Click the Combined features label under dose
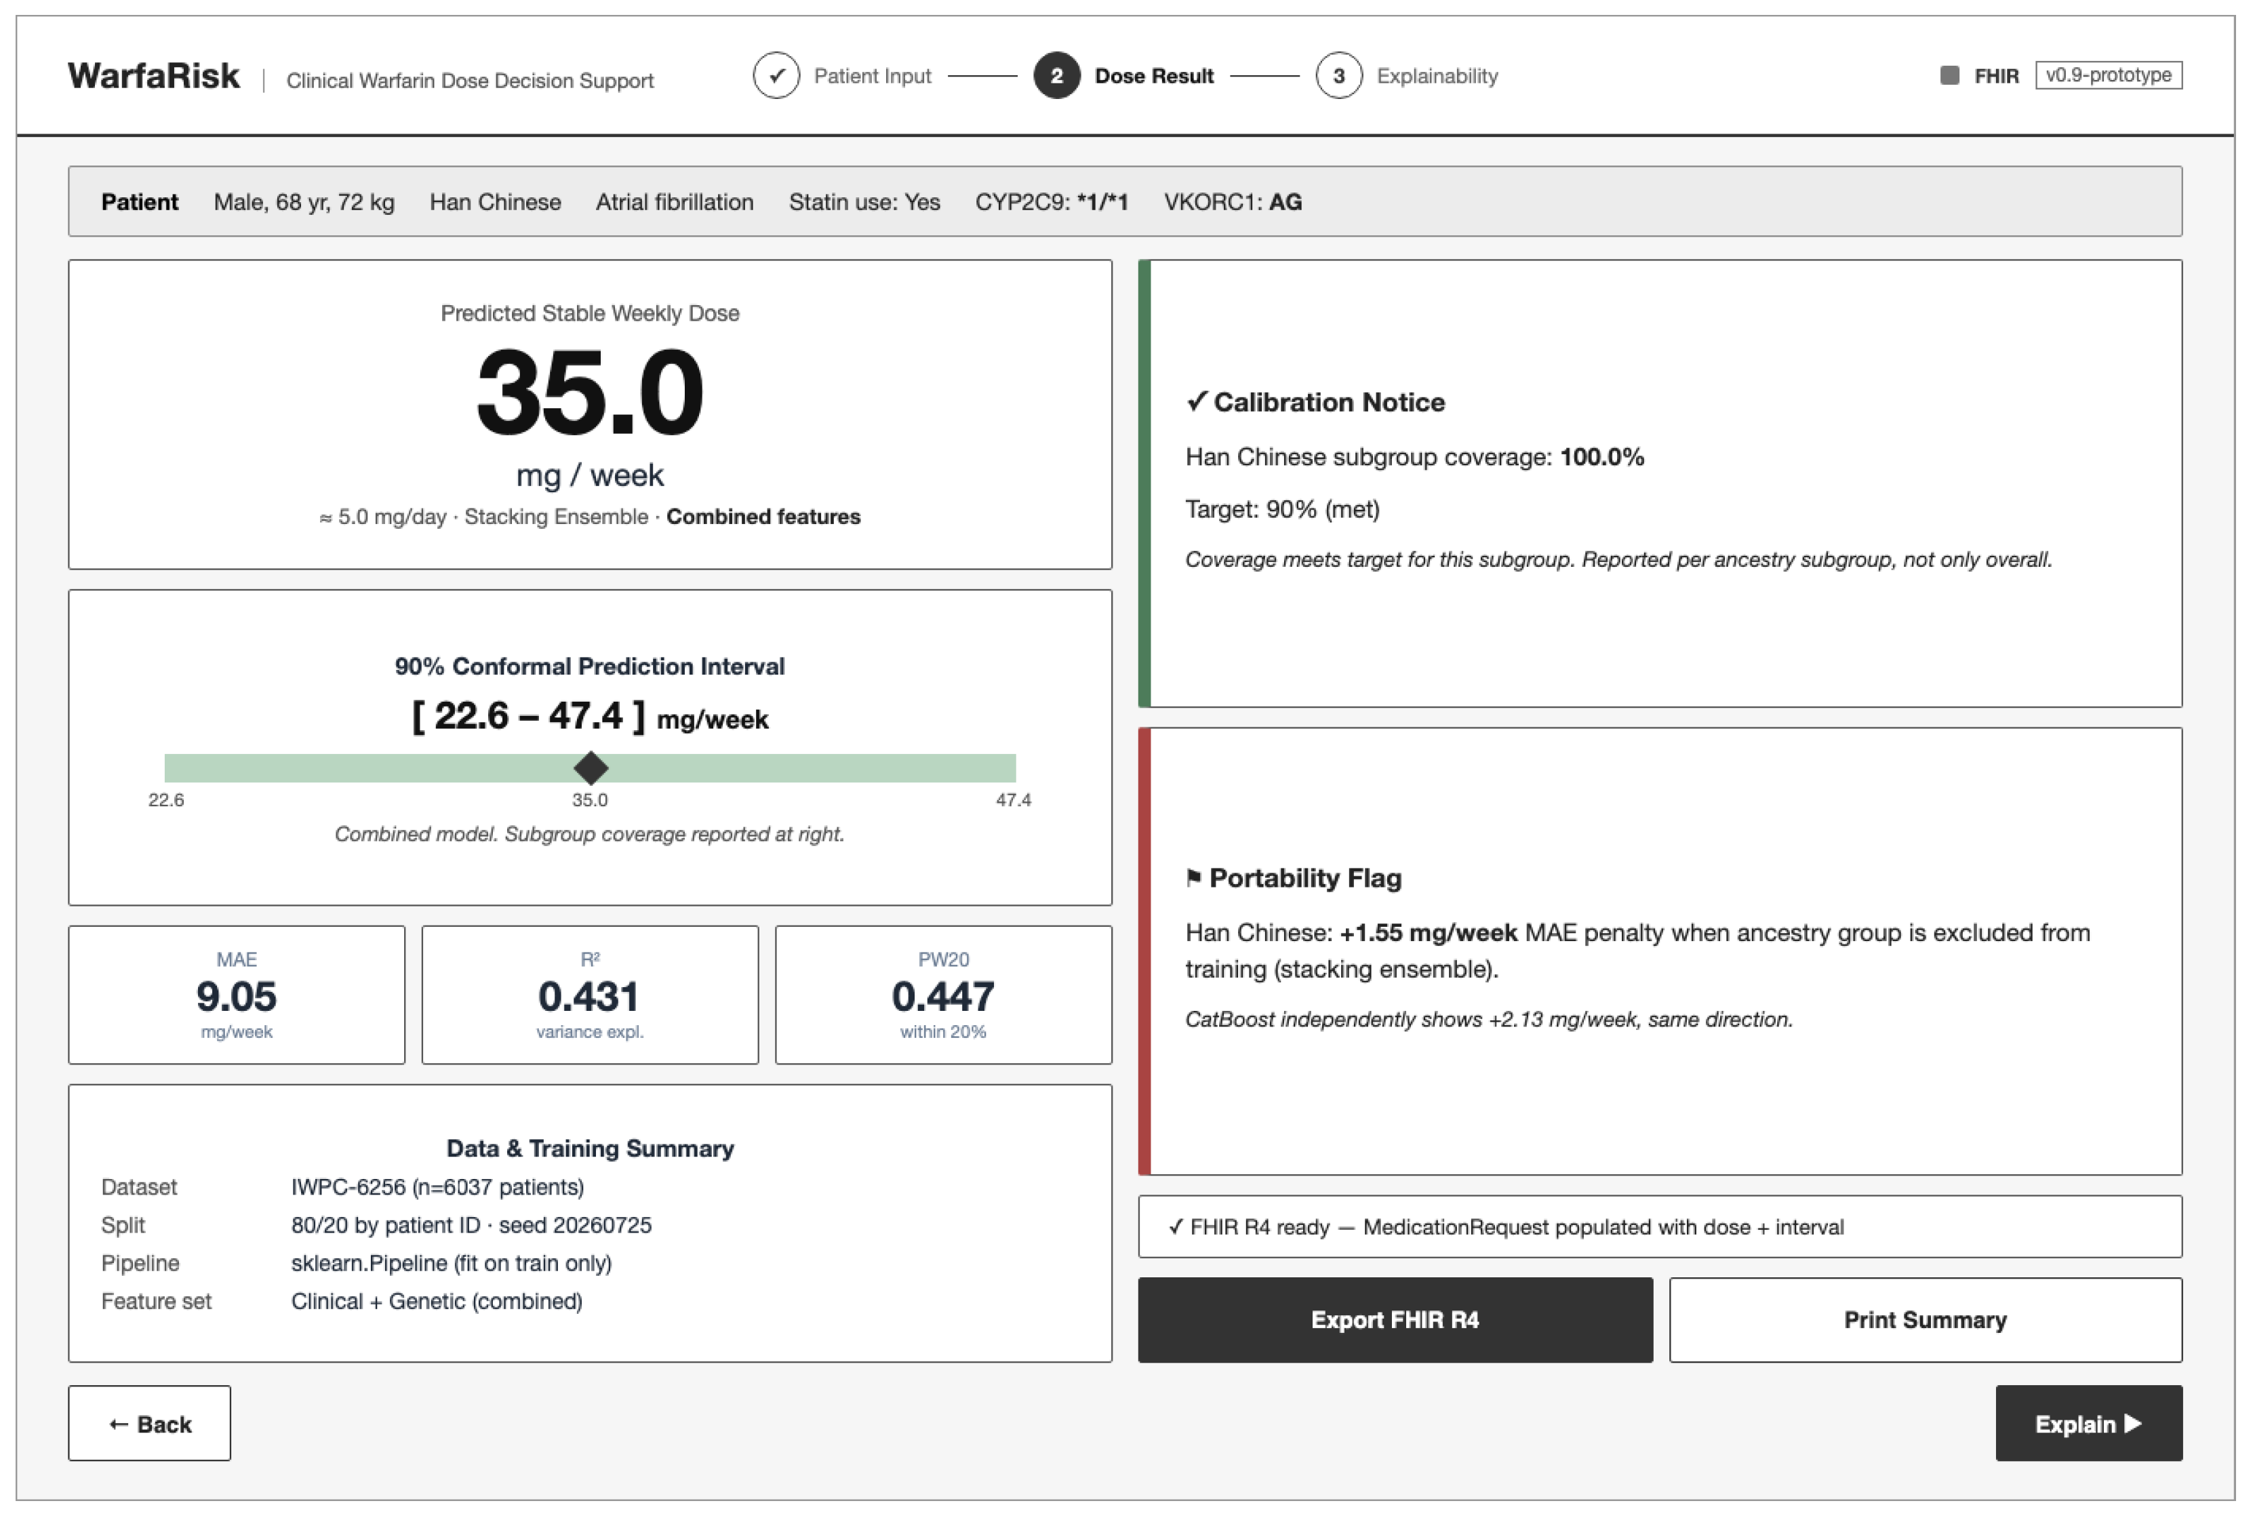Image resolution: width=2253 pixels, height=1518 pixels. pyautogui.click(x=763, y=516)
